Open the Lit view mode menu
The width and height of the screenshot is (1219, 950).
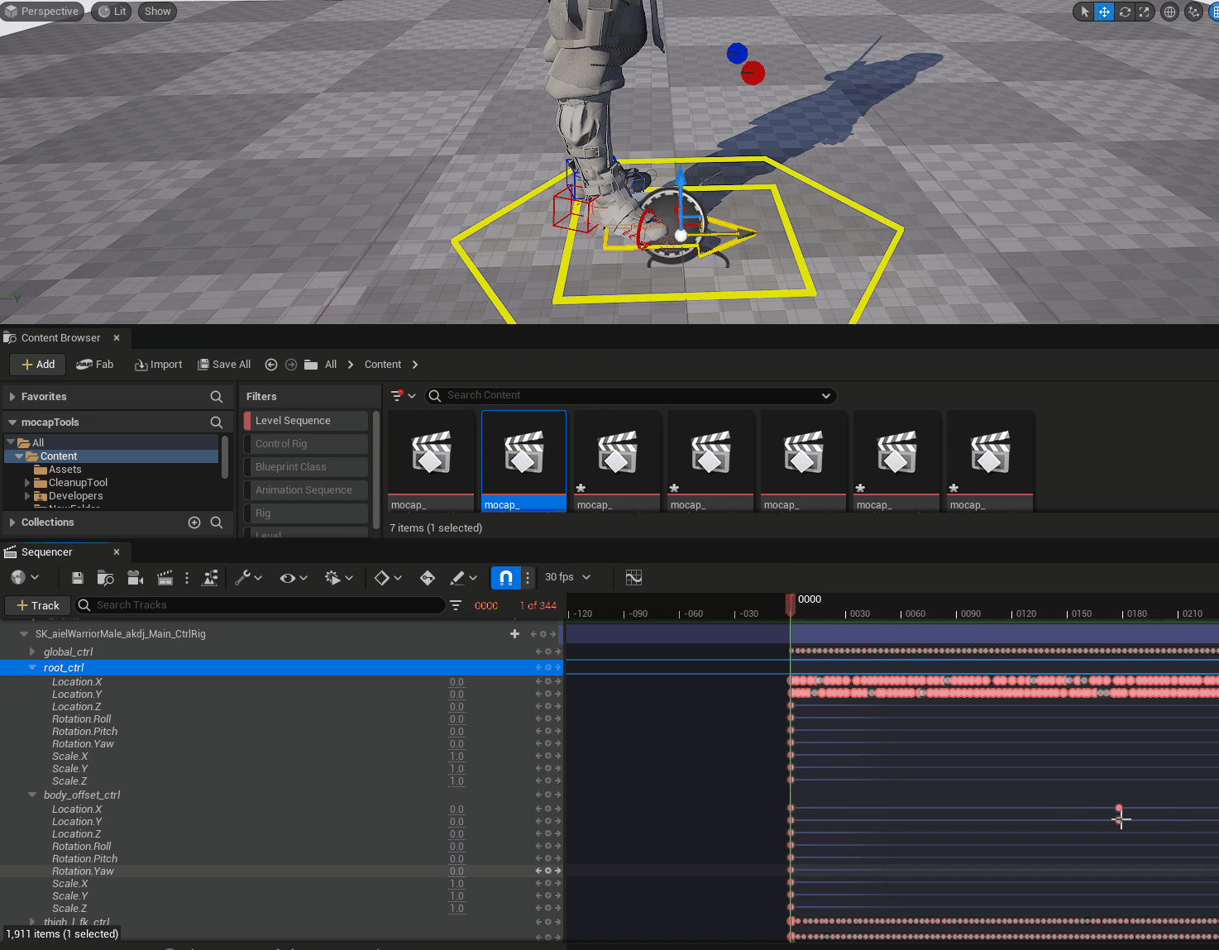pos(112,12)
